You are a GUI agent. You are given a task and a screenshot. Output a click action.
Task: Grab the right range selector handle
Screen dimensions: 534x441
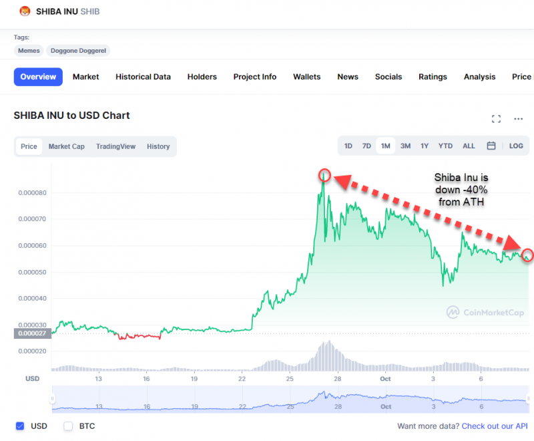click(529, 398)
